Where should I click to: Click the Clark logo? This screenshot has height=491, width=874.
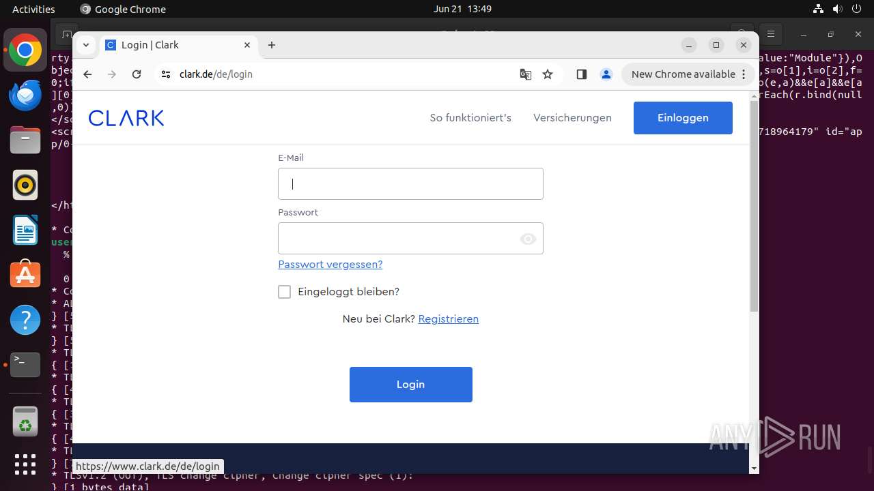click(x=126, y=118)
